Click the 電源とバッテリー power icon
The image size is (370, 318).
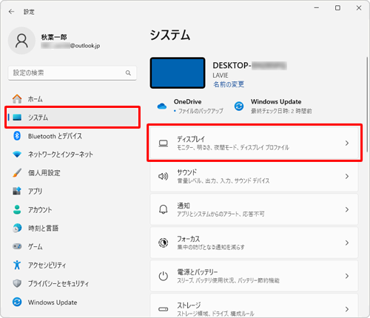(164, 276)
